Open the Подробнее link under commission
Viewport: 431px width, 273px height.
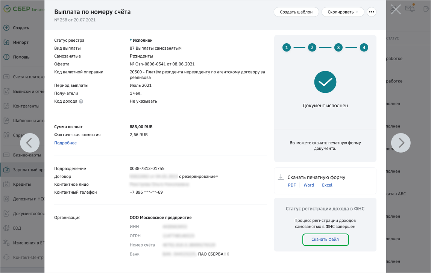tap(65, 143)
